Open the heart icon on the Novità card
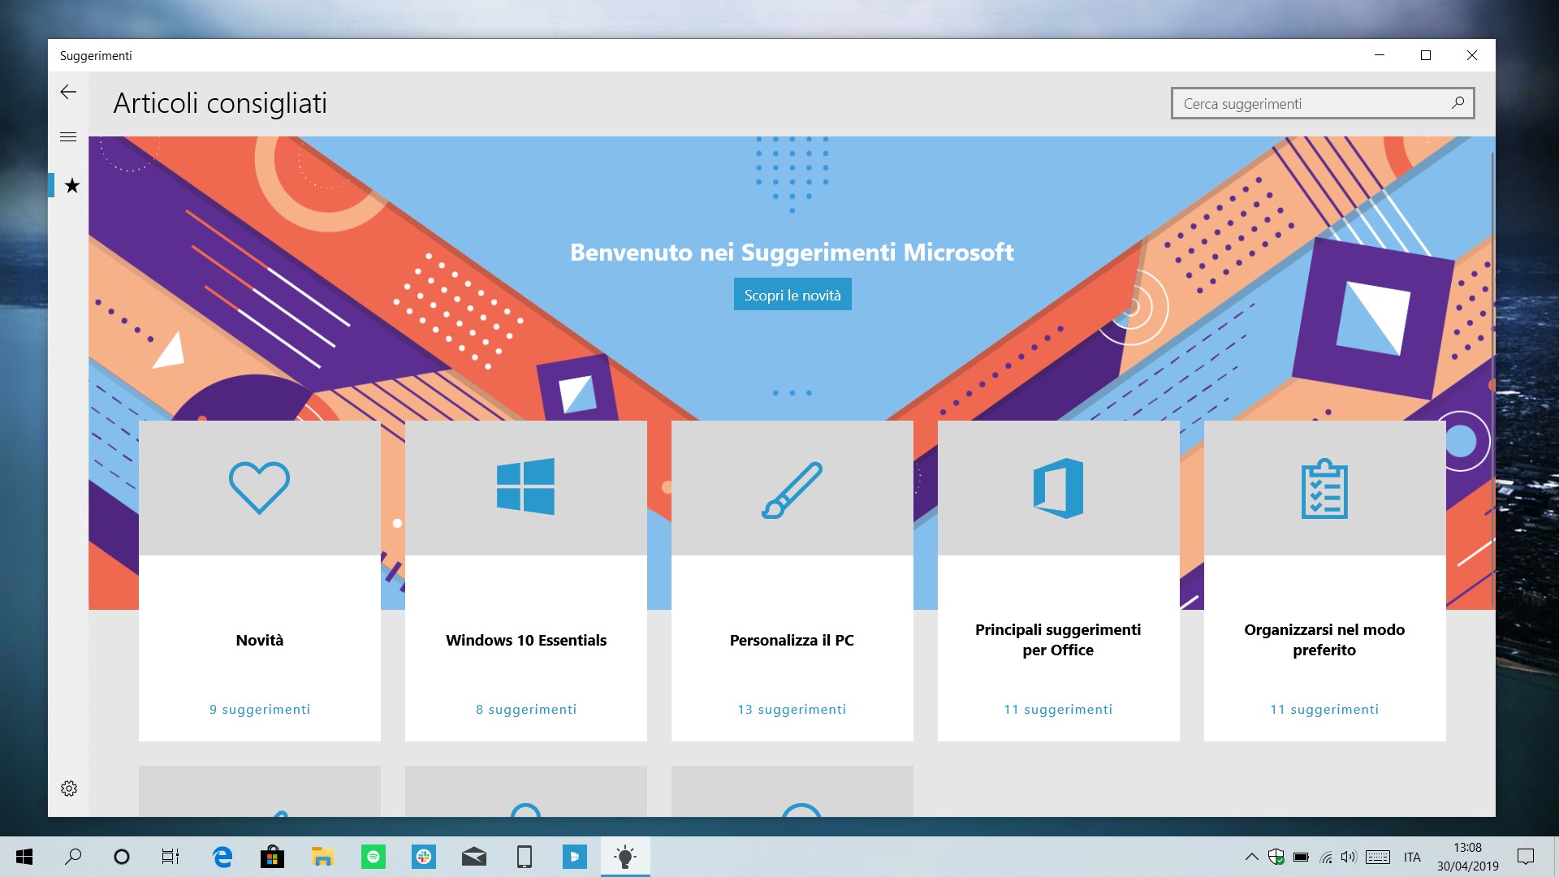This screenshot has height=877, width=1559. [259, 487]
